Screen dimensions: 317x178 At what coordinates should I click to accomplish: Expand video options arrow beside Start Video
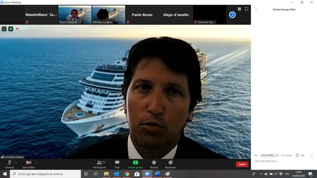coord(36,162)
